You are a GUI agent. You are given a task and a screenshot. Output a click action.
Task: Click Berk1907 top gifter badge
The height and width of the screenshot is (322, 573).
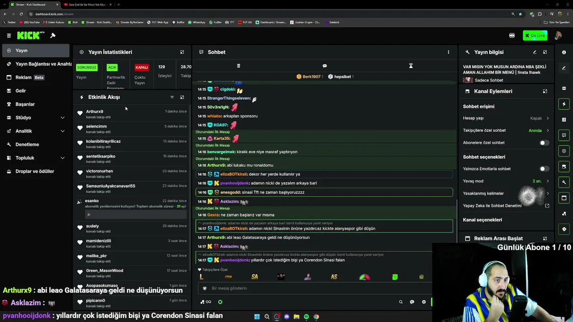click(x=310, y=76)
